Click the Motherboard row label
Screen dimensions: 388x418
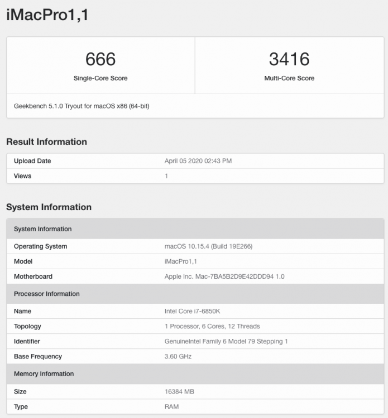click(x=33, y=276)
